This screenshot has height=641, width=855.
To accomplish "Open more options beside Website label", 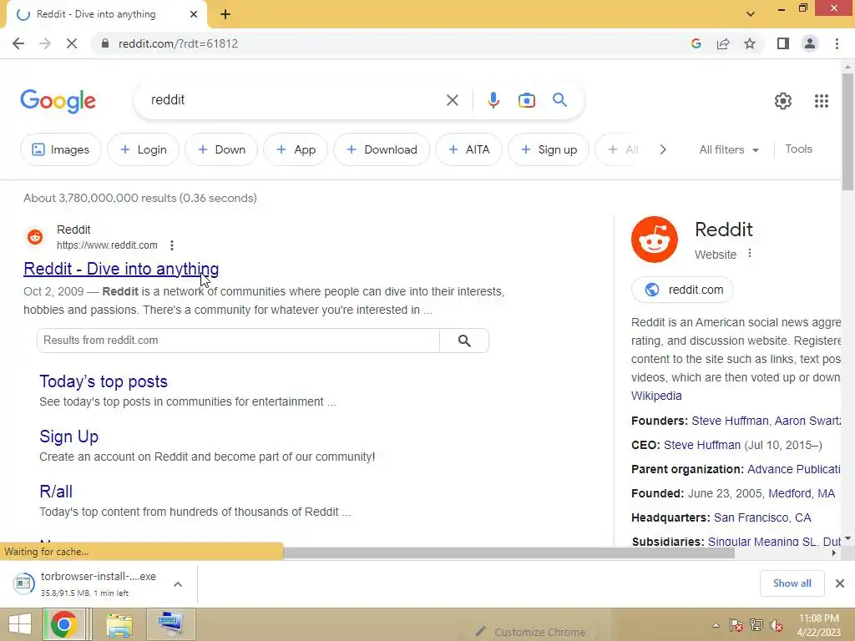I will pyautogui.click(x=750, y=254).
